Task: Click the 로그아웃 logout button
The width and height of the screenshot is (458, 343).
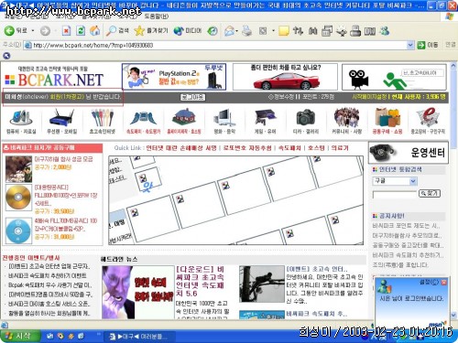Action: [192, 97]
